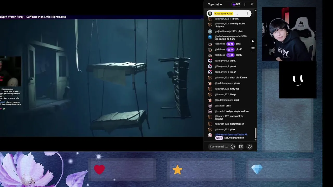Click the #1 badge on the plonK message
The width and height of the screenshot is (333, 187).
[230, 49]
